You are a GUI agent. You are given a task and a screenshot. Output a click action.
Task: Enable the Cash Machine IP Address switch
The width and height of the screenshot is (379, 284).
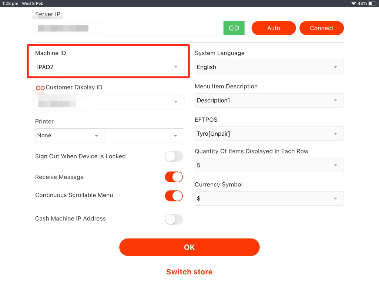tap(174, 219)
